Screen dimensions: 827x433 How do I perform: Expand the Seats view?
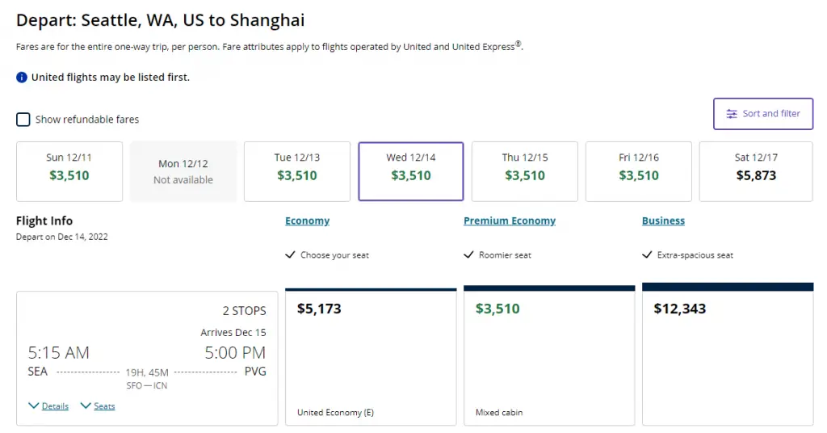point(104,406)
